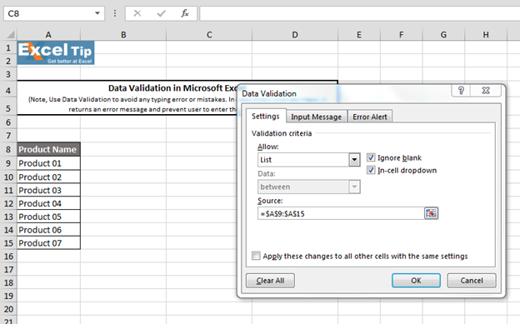The image size is (520, 324).
Task: Open the Allow dropdown list
Action: click(x=354, y=160)
